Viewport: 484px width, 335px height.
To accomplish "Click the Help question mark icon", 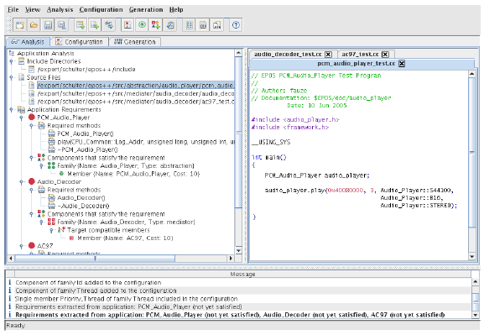I will (x=236, y=25).
